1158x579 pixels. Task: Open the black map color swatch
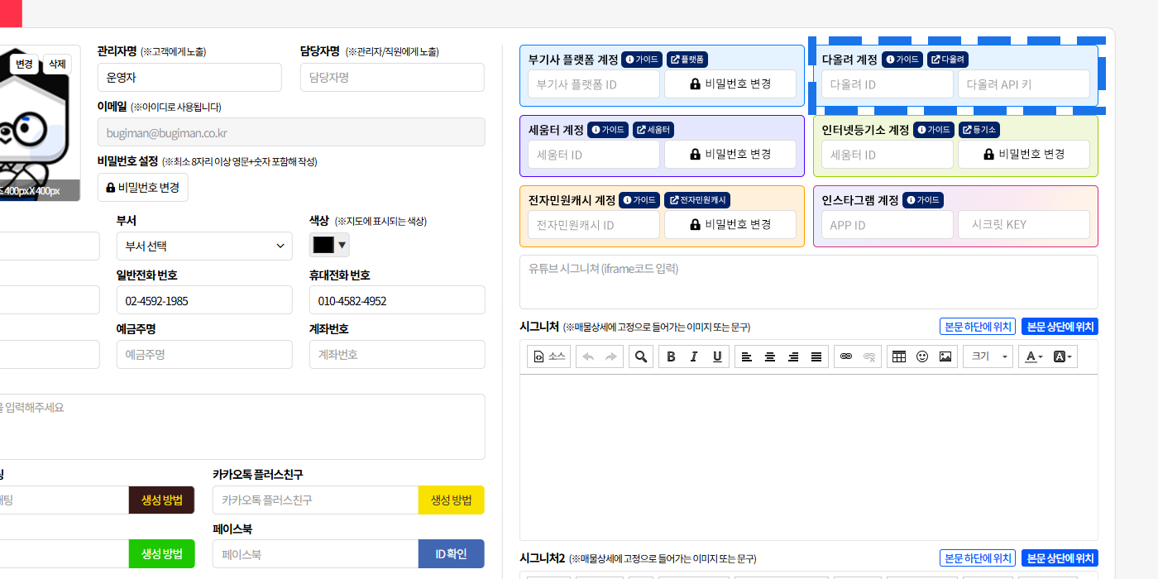pos(329,245)
